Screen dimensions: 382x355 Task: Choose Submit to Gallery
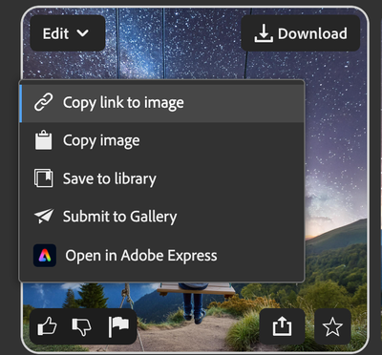click(162, 217)
